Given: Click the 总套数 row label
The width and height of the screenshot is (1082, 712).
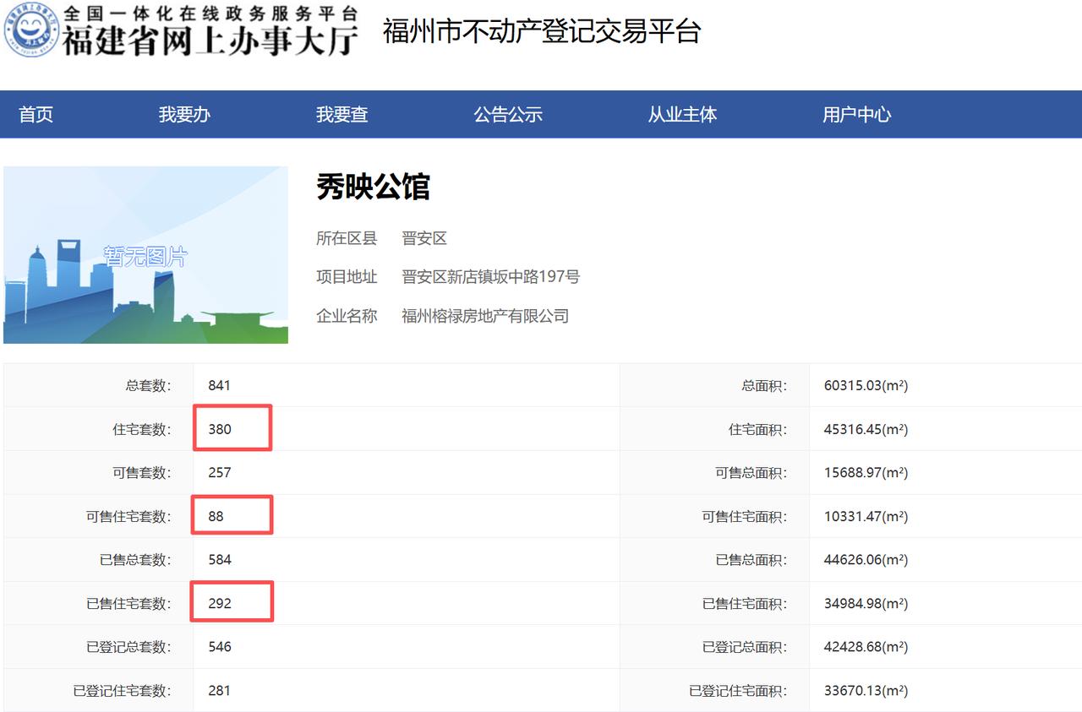Looking at the screenshot, I should pyautogui.click(x=148, y=385).
